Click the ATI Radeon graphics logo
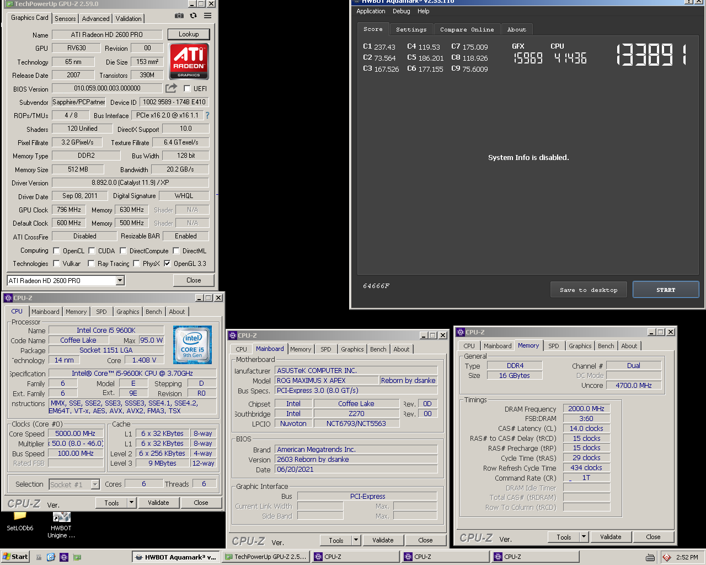Viewport: 706px width, 565px height. (x=189, y=61)
